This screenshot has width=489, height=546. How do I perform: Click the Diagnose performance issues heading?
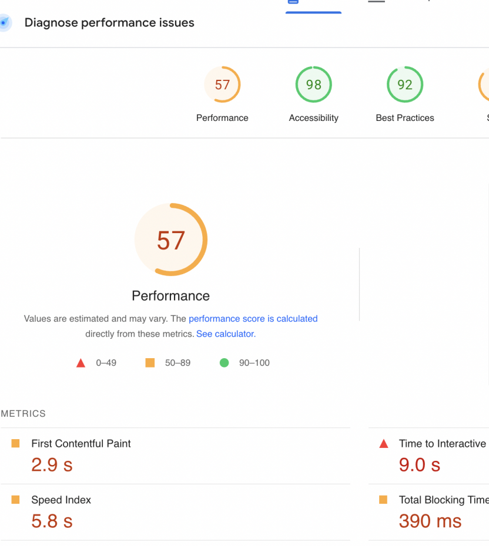[109, 23]
